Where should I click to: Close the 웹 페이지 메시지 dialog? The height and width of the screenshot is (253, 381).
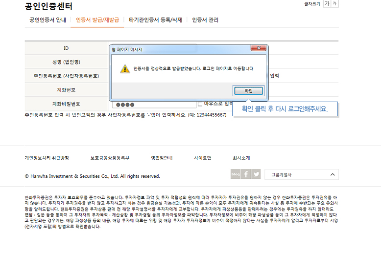click(x=258, y=49)
